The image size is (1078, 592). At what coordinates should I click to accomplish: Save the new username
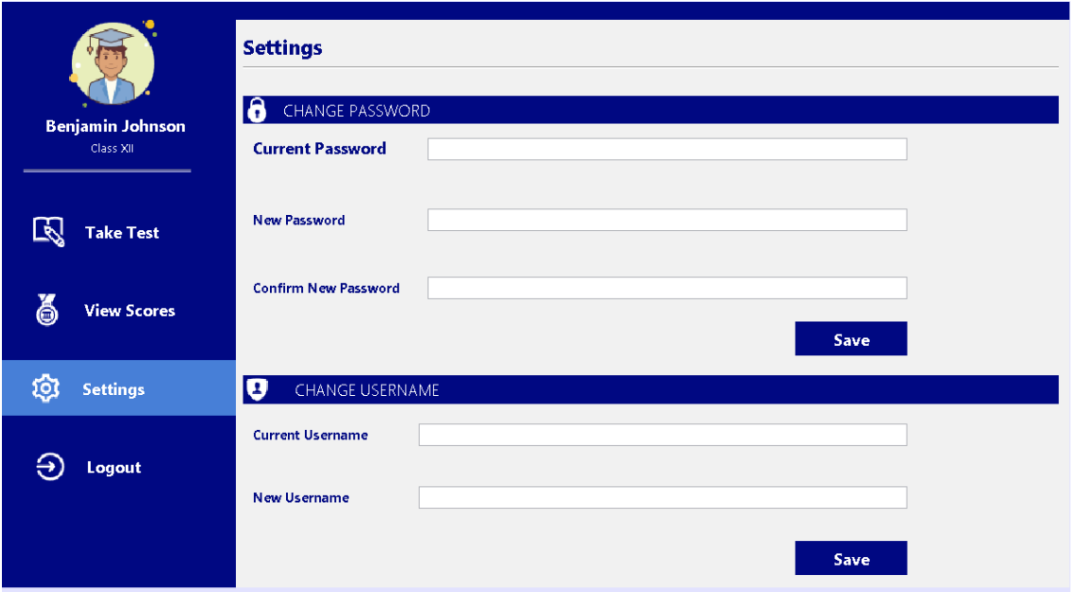coord(851,558)
